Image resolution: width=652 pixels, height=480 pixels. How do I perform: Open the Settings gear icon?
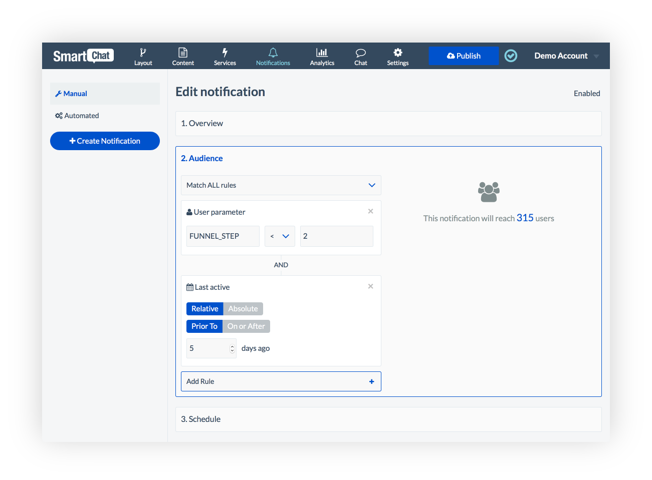tap(398, 53)
